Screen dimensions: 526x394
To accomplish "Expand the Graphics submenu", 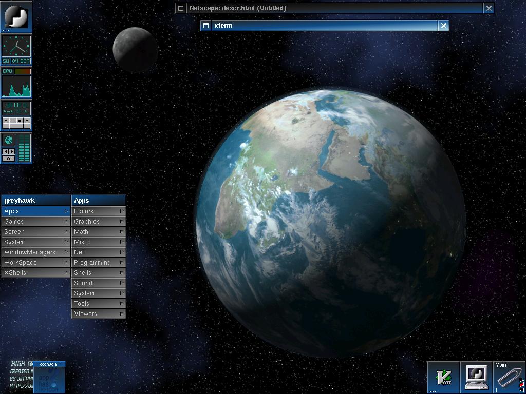I will point(98,222).
